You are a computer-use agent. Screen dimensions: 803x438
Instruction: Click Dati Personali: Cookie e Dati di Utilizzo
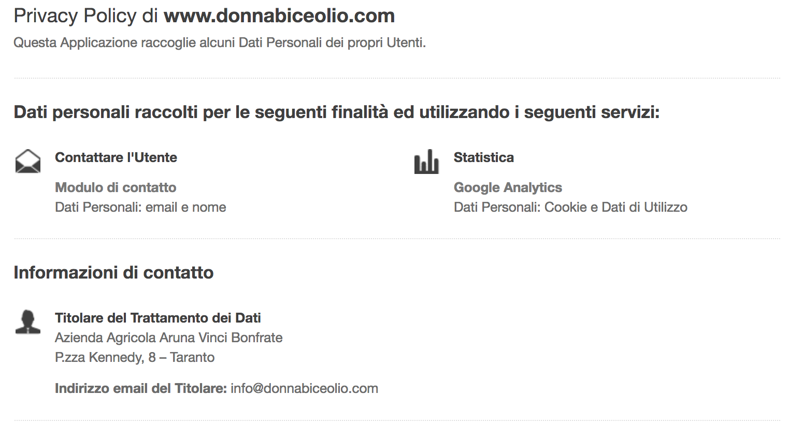pos(570,207)
